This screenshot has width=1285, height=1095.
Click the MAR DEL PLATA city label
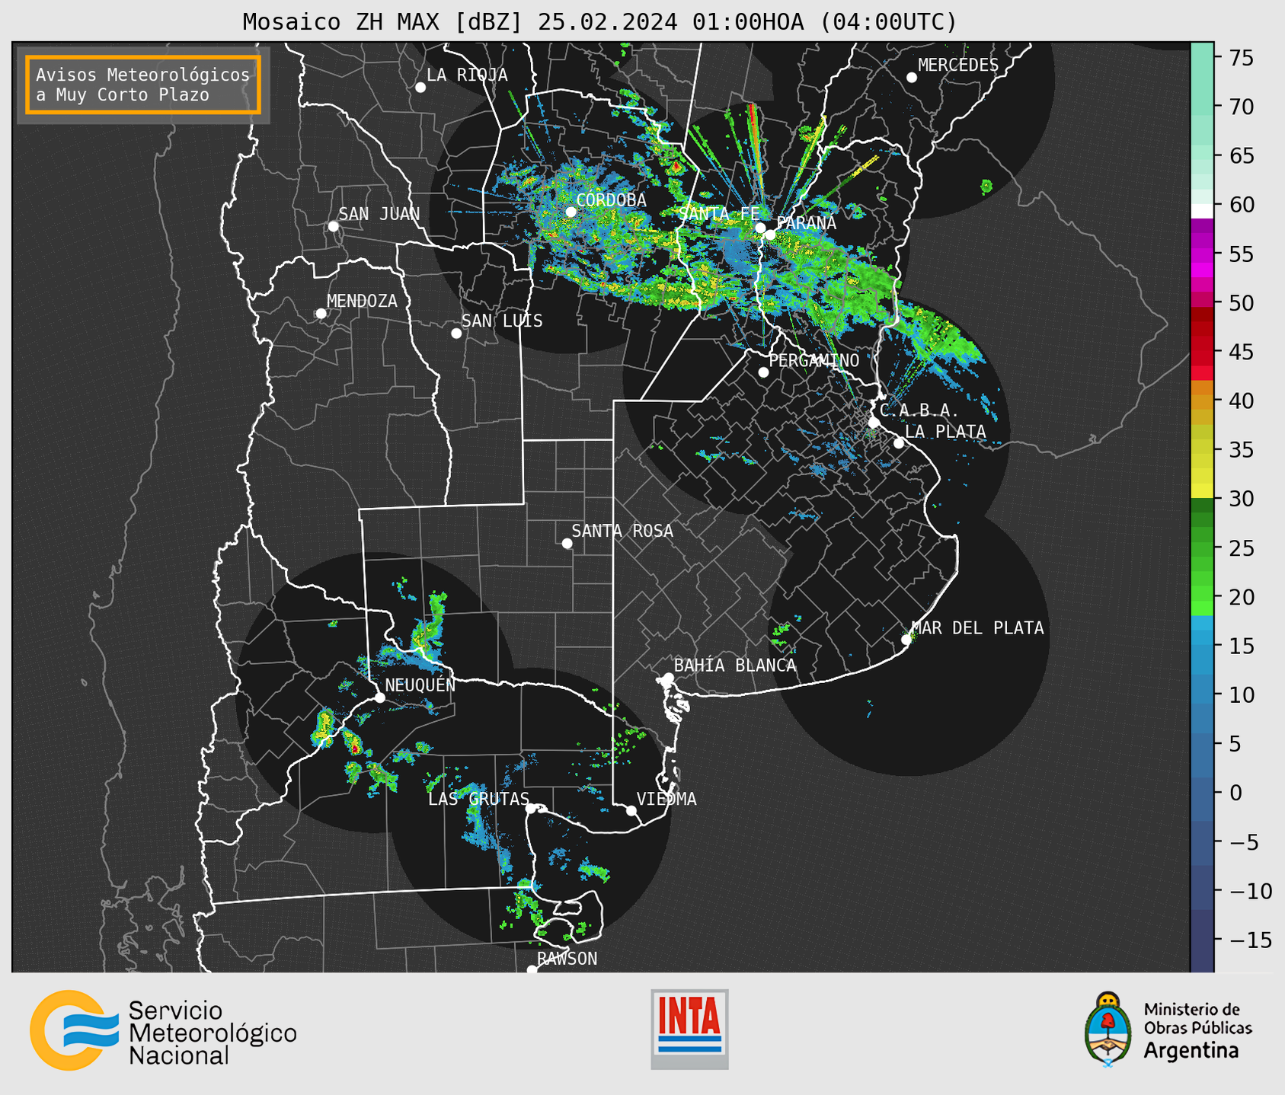pyautogui.click(x=978, y=627)
